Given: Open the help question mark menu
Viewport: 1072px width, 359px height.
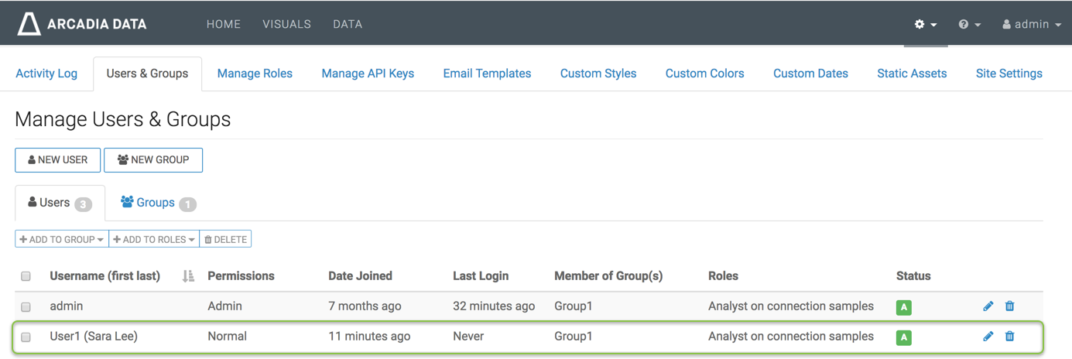Looking at the screenshot, I should click(x=969, y=24).
